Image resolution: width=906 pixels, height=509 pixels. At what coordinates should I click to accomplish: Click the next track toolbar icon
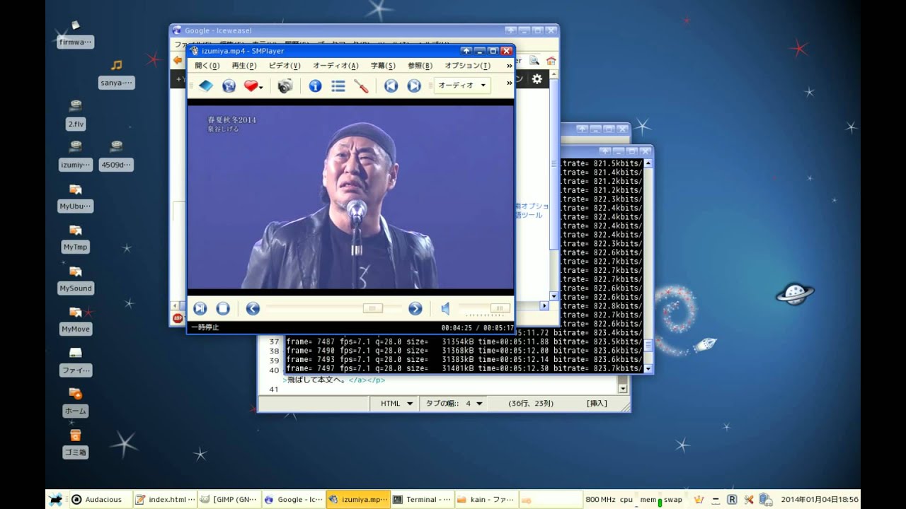pyautogui.click(x=414, y=86)
